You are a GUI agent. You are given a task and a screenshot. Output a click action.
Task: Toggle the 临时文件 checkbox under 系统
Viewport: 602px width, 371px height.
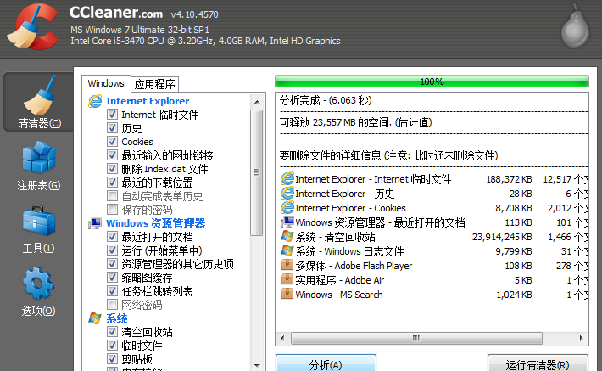click(112, 346)
